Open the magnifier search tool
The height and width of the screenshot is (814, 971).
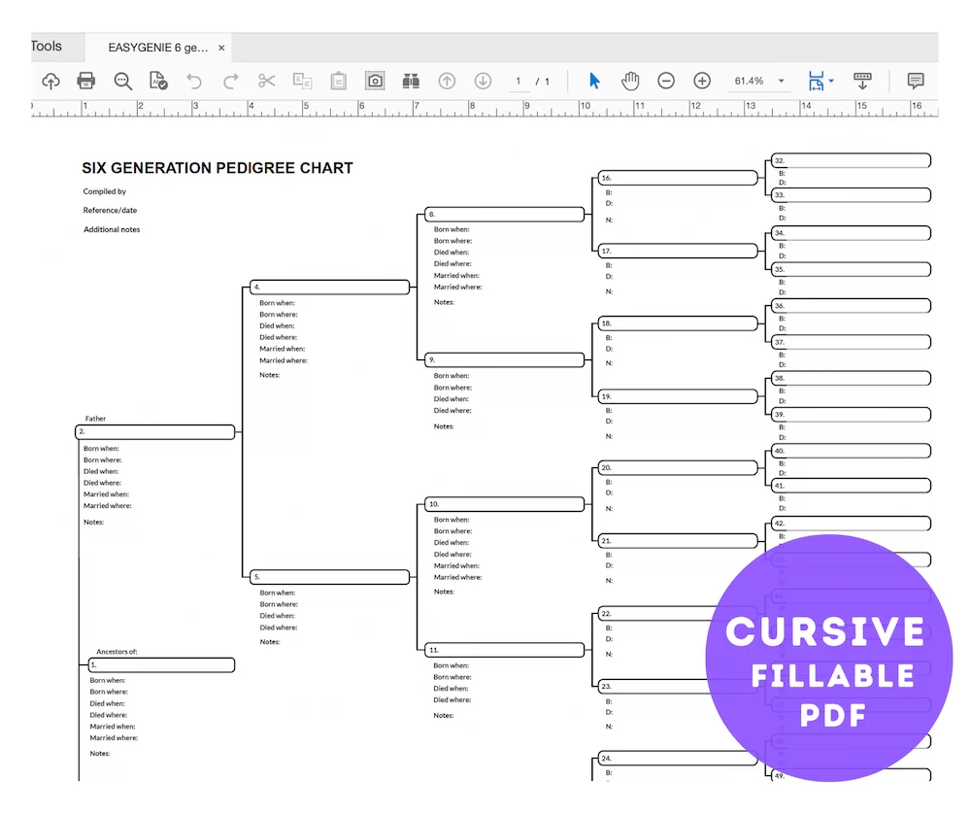coord(122,81)
